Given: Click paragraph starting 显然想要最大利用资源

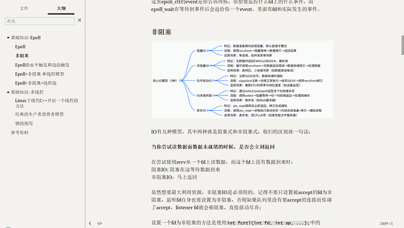Looking at the screenshot, I should (242, 200).
